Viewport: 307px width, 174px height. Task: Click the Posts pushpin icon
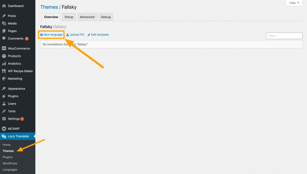(4, 16)
